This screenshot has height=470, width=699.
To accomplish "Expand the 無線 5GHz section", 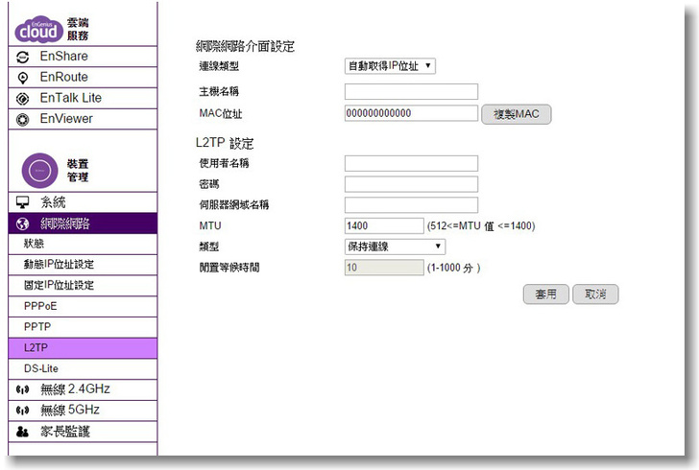I will tap(69, 411).
